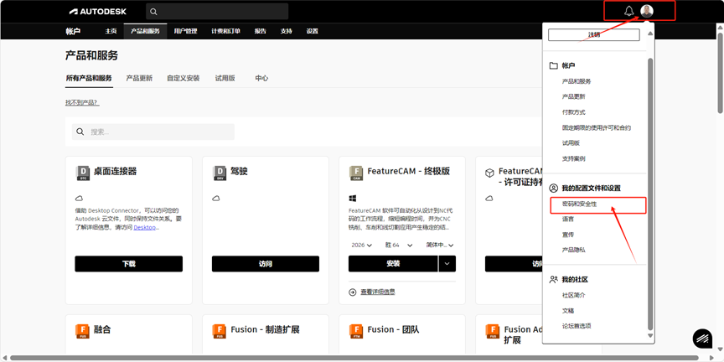Open the chat assistant floating icon
724x362 pixels.
tap(702, 339)
